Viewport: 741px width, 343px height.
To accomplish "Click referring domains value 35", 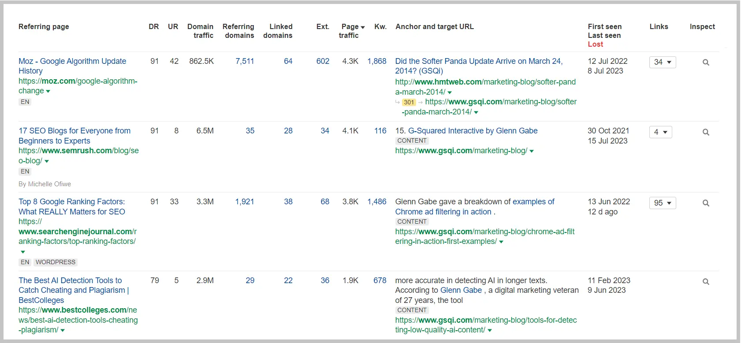I will pos(250,131).
